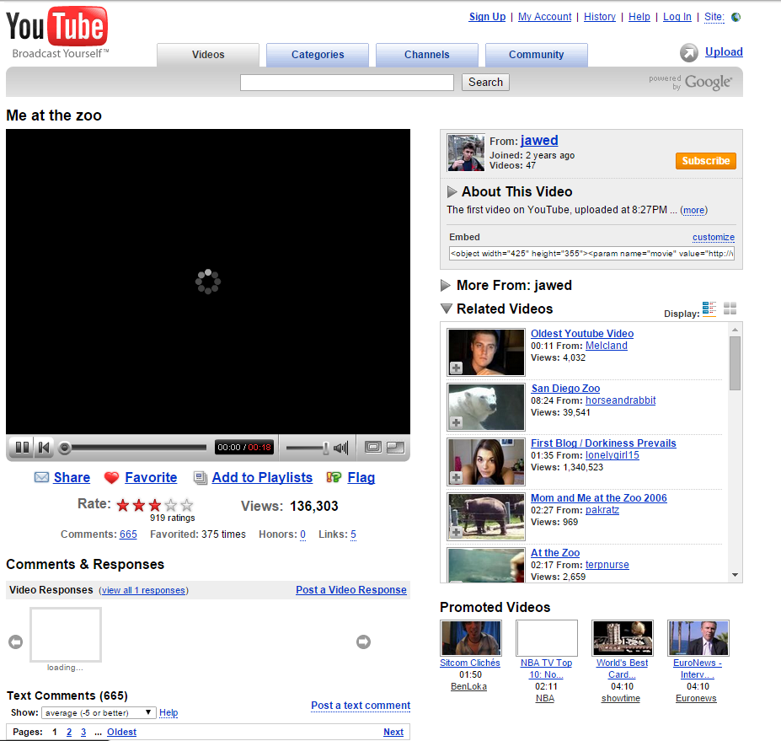Open EuroNews promoted video thumbnail

(x=698, y=638)
